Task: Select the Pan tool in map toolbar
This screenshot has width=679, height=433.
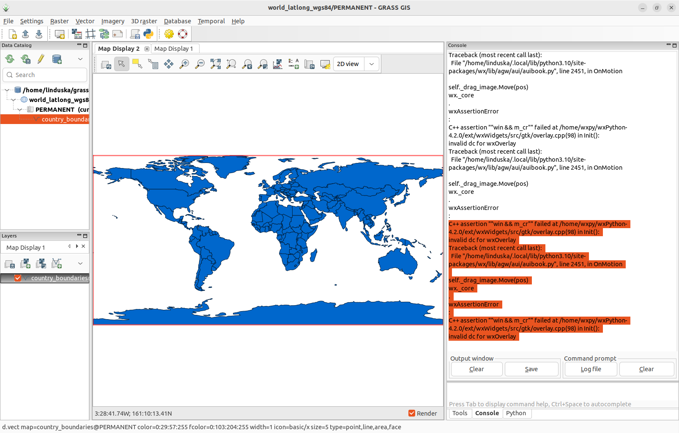Action: pos(169,64)
